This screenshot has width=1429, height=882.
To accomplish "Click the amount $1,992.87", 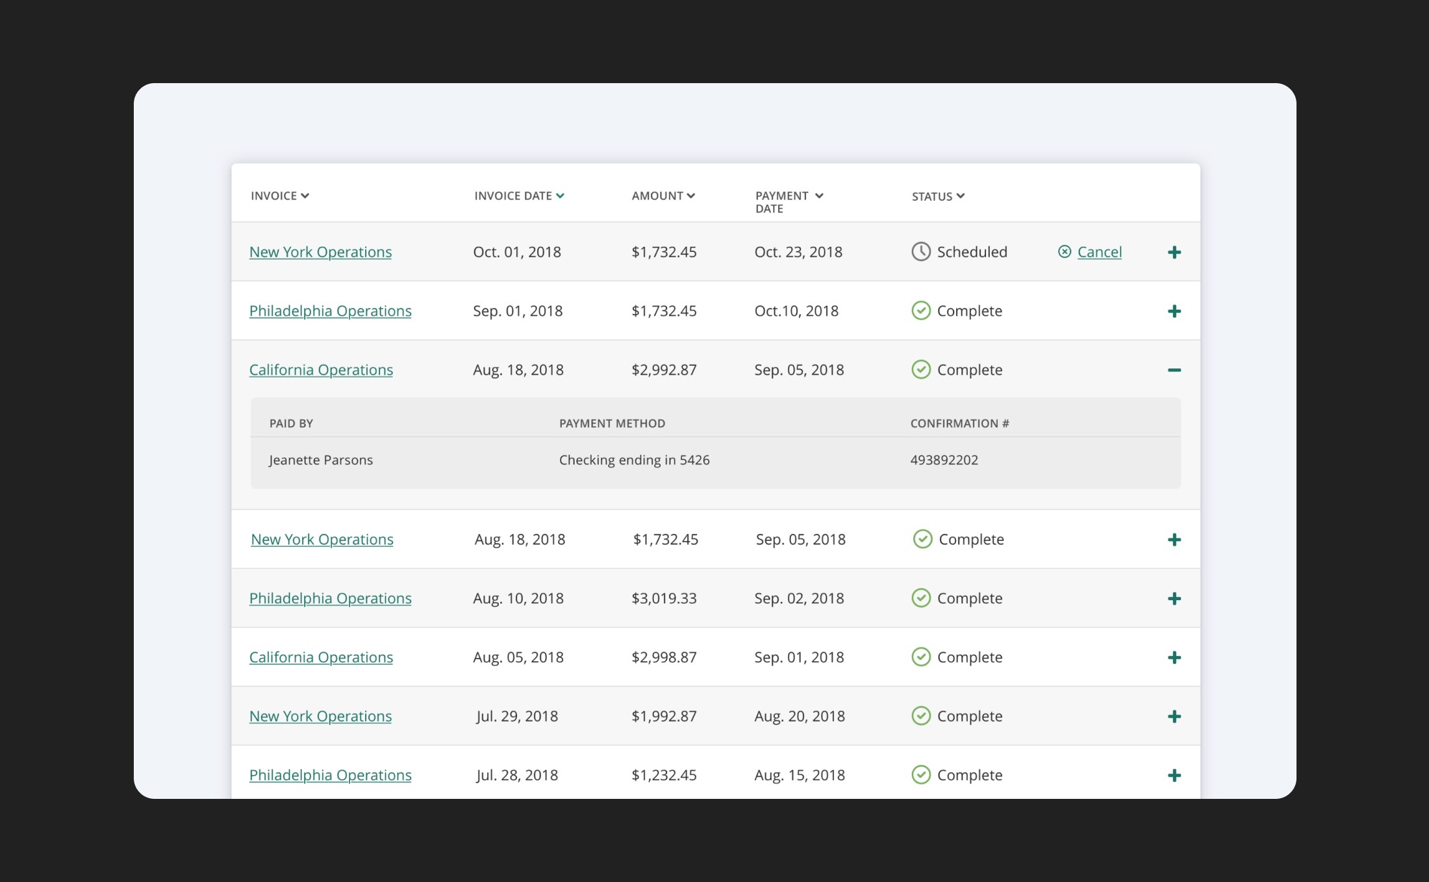I will click(664, 716).
